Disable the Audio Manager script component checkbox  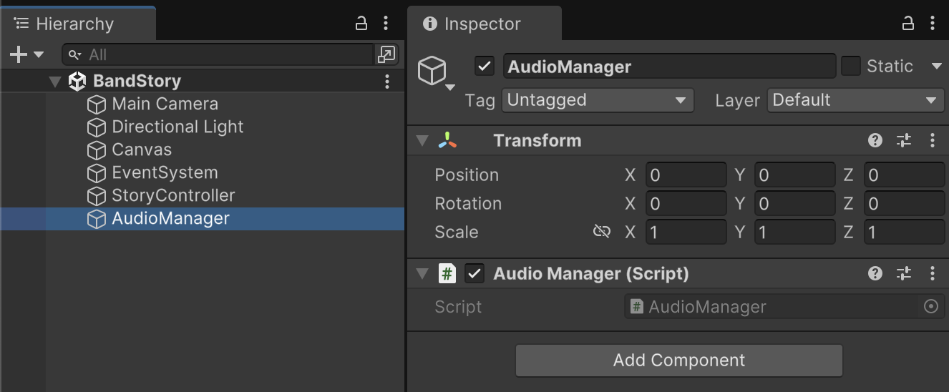[x=474, y=273]
